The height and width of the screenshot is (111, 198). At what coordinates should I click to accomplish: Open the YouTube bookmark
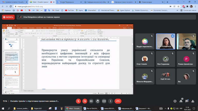pyautogui.click(x=69, y=10)
